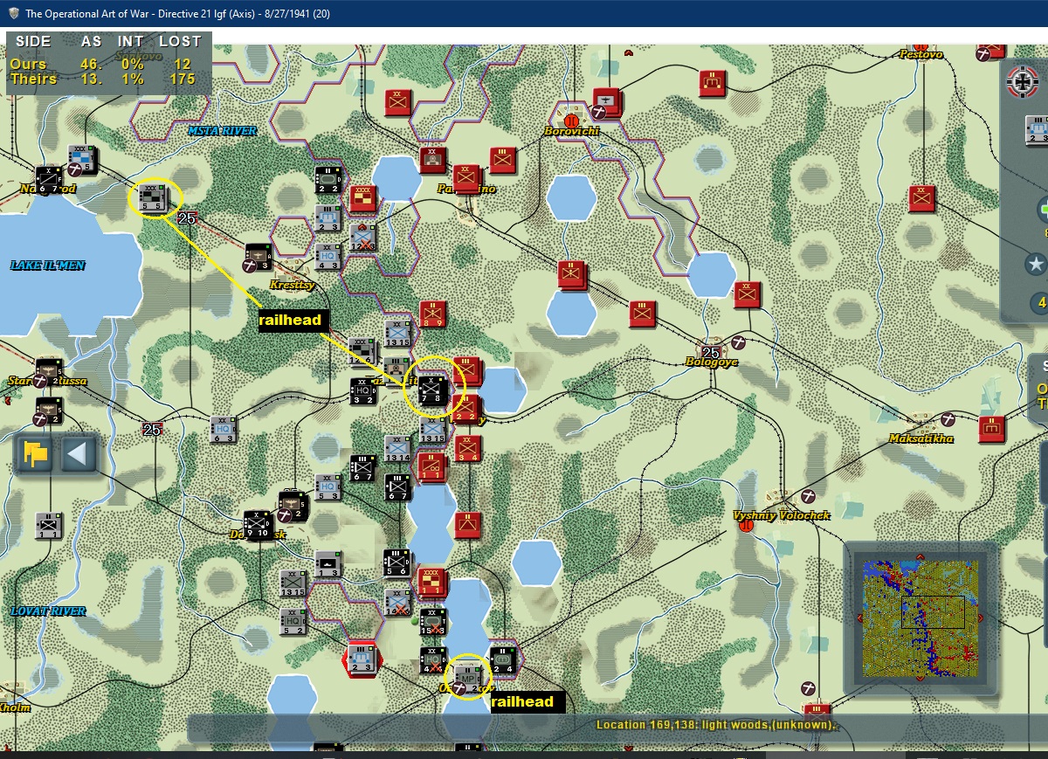Click the LAKE IL'MEN map label
This screenshot has width=1048, height=759.
click(x=48, y=266)
